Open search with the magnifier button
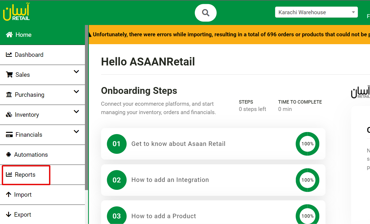Image resolution: width=370 pixels, height=224 pixels. [x=206, y=13]
